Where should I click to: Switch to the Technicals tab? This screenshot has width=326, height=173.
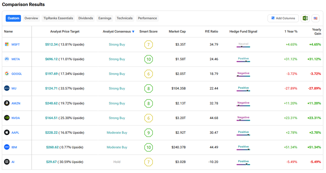(x=125, y=18)
